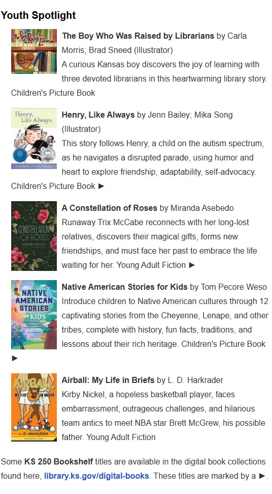Click the Airball: My Life in Briefs cover
The image size is (272, 494).
[x=34, y=407]
